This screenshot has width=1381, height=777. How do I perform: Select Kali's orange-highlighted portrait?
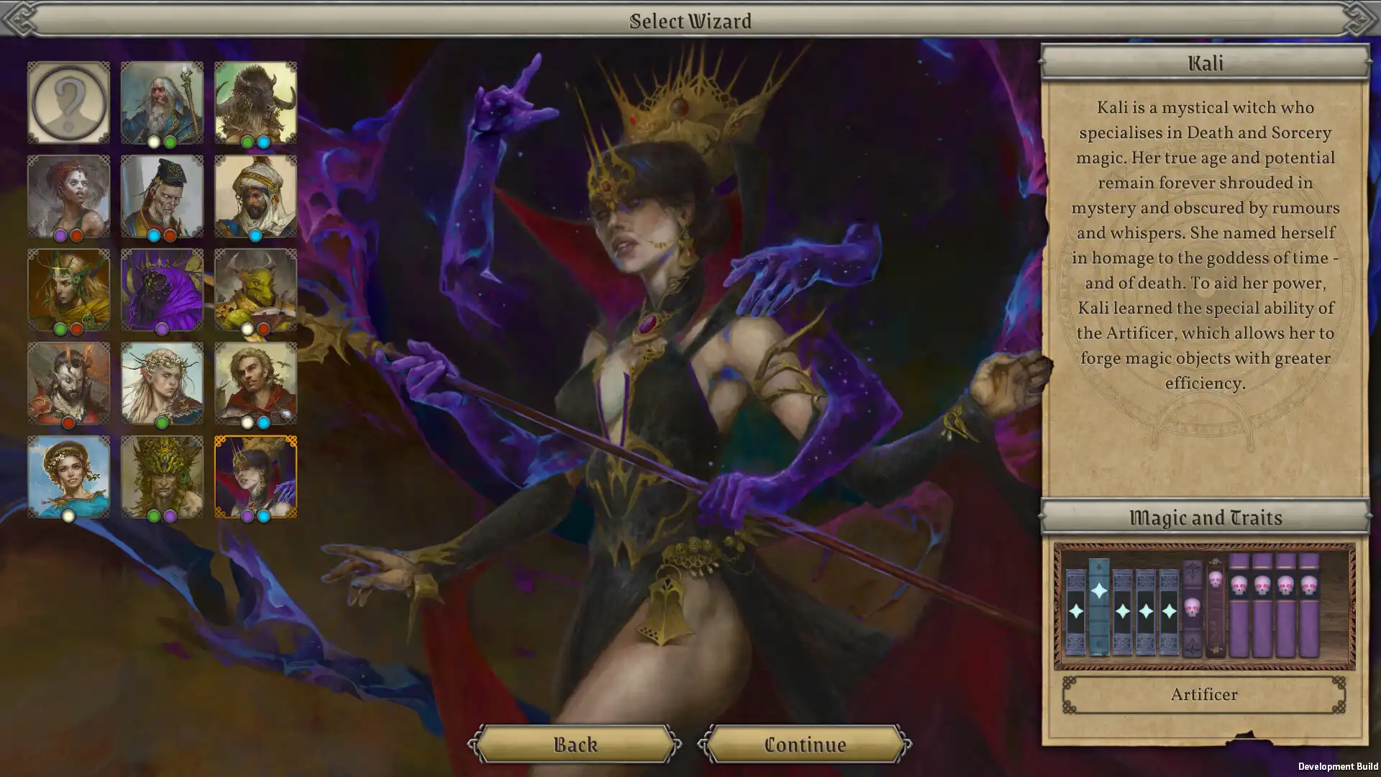coord(255,476)
